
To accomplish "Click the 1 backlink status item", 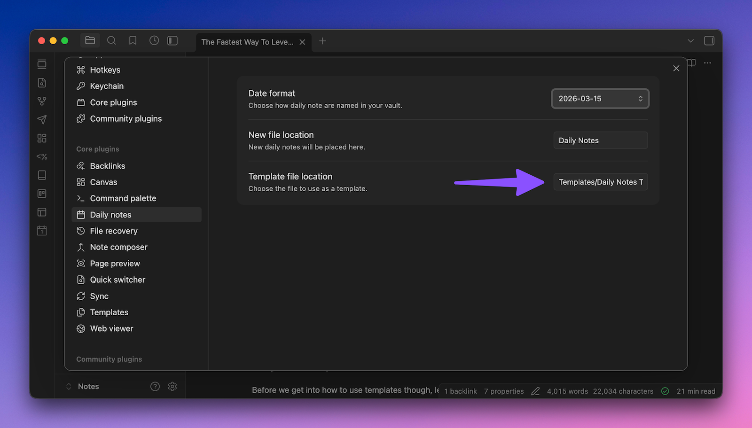I will coord(460,391).
